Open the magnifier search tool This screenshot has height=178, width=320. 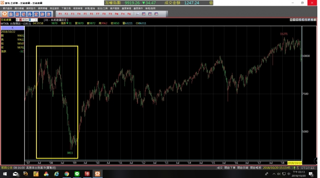click(137, 14)
